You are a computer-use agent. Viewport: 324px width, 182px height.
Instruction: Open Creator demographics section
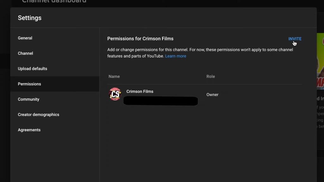pos(38,115)
